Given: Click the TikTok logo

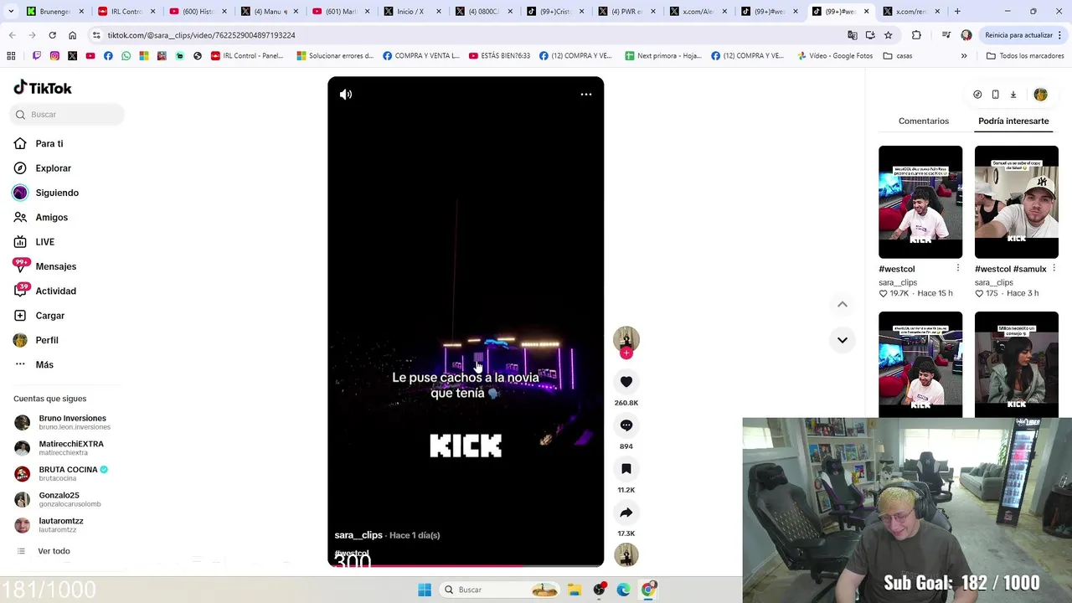Looking at the screenshot, I should (x=43, y=88).
